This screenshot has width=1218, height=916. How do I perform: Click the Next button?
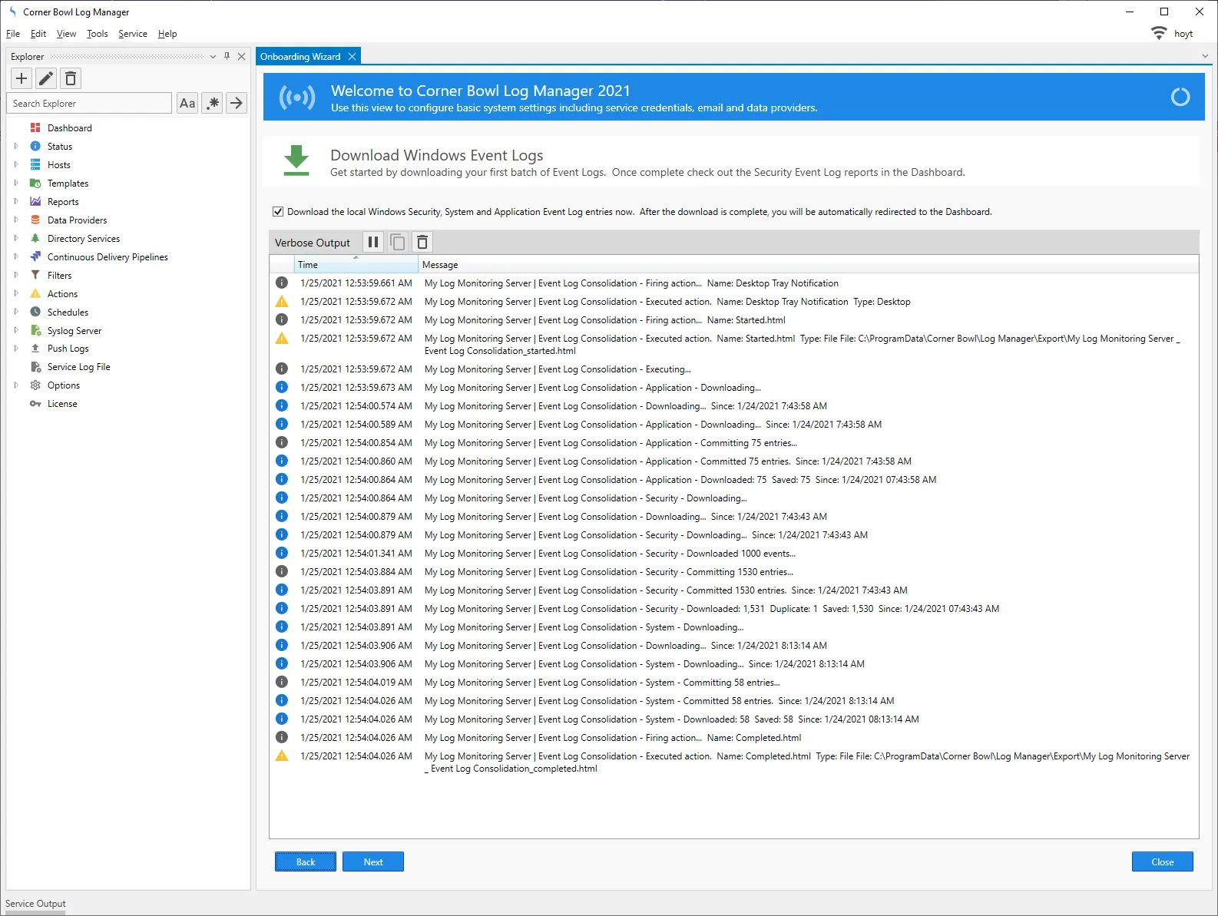point(373,861)
